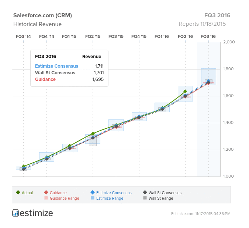The width and height of the screenshot is (249, 228).
Task: Click the Wall St Consensus row in tooltip
Action: coord(69,73)
